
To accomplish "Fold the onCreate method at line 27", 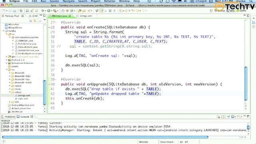I will tap(56, 22).
